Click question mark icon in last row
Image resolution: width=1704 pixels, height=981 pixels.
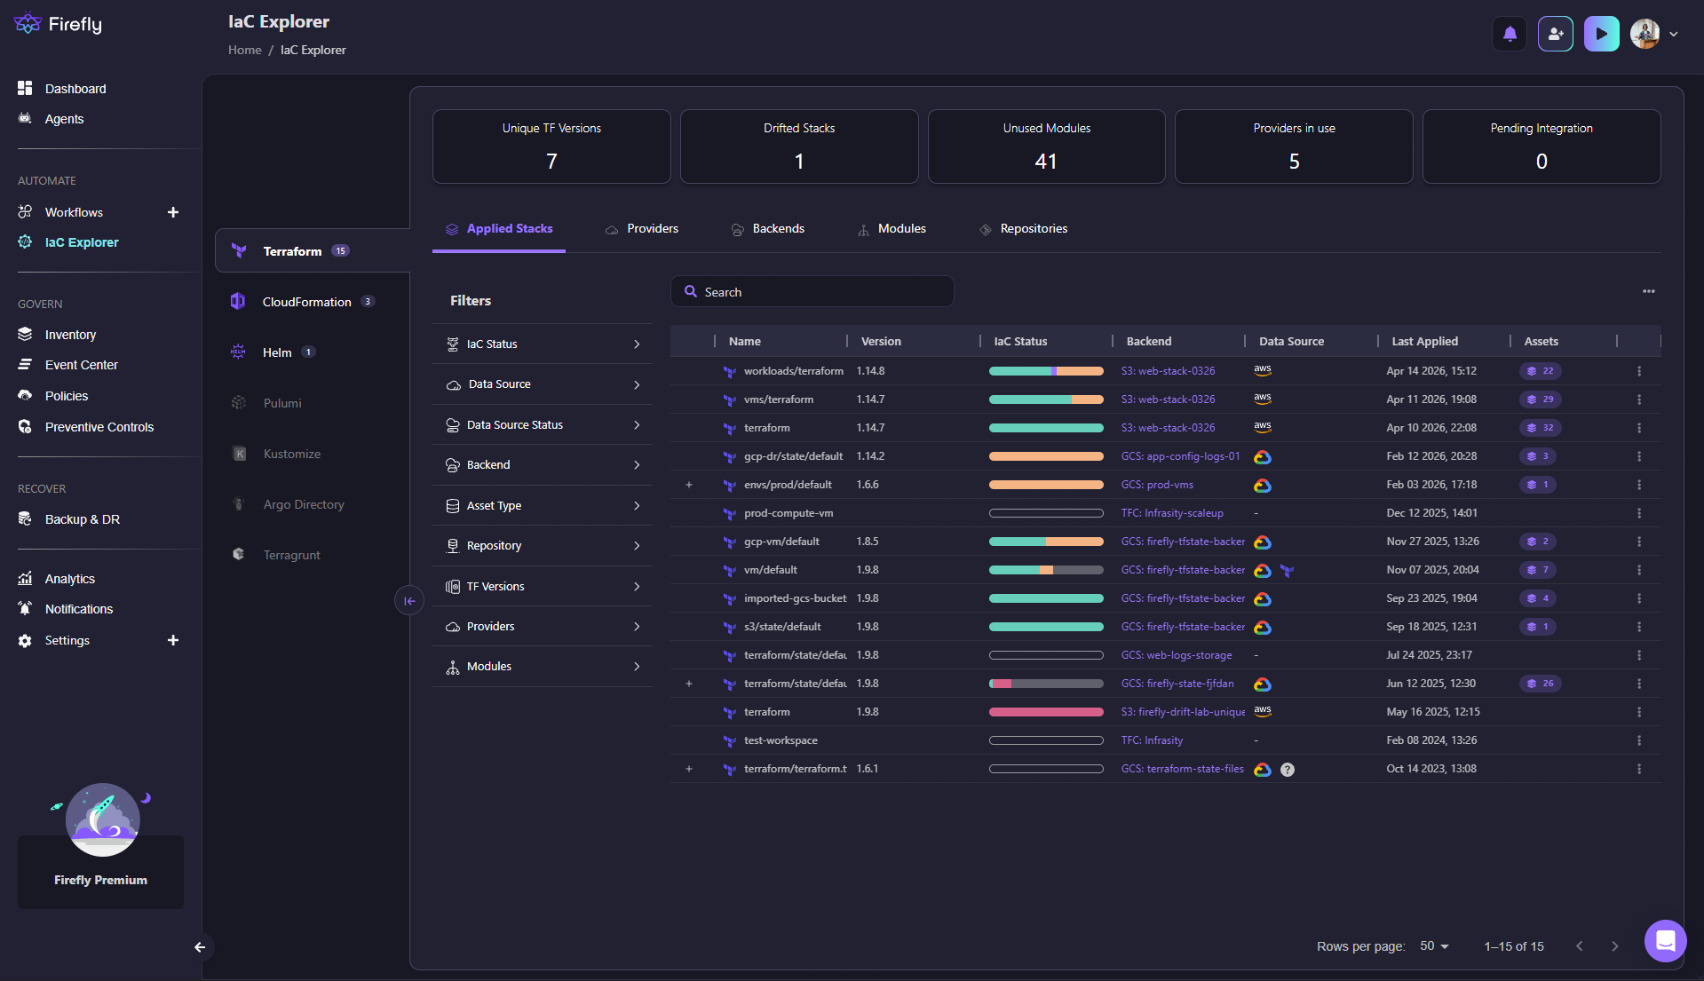(1288, 770)
